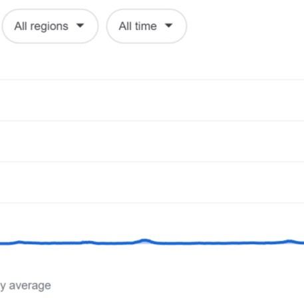Viewport: 304px width, 304px height.
Task: Click the caret arrow beside All time
Action: pyautogui.click(x=169, y=26)
